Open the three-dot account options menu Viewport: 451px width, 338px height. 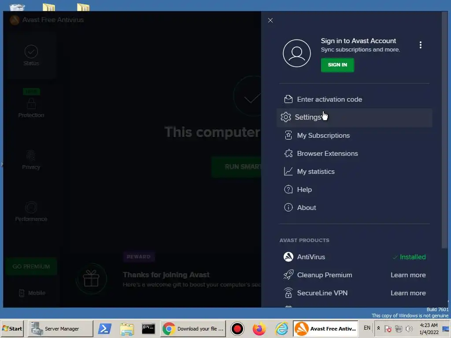[420, 45]
